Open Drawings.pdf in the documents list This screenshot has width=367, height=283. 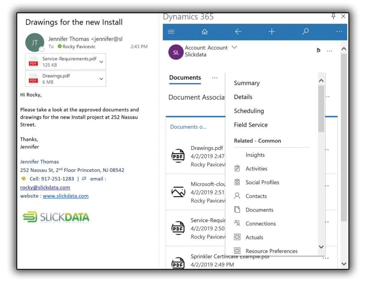(207, 148)
